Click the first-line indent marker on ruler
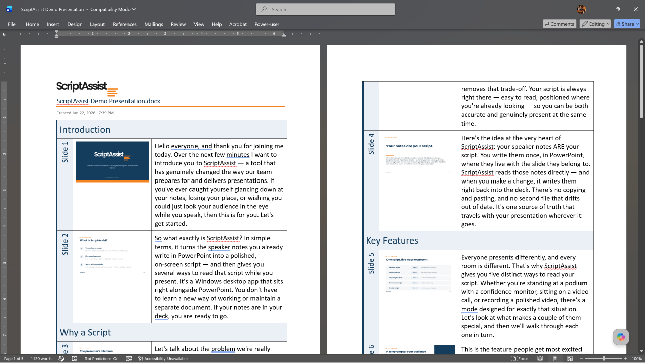 pos(56,32)
